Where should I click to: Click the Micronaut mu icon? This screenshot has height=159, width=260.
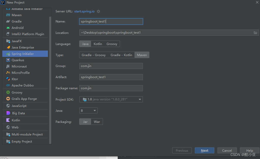(8, 66)
